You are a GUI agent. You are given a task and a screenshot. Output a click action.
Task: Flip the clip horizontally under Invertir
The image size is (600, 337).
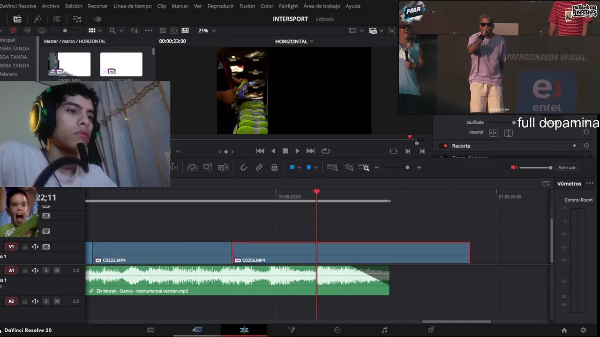point(493,133)
